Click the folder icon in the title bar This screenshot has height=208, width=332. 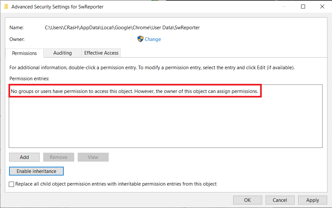[6, 6]
